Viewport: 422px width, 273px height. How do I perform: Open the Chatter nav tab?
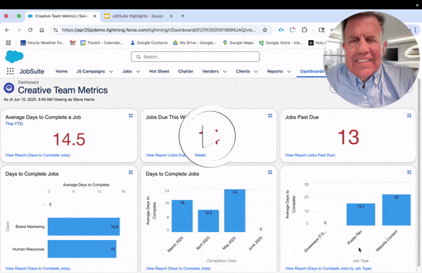tap(186, 71)
